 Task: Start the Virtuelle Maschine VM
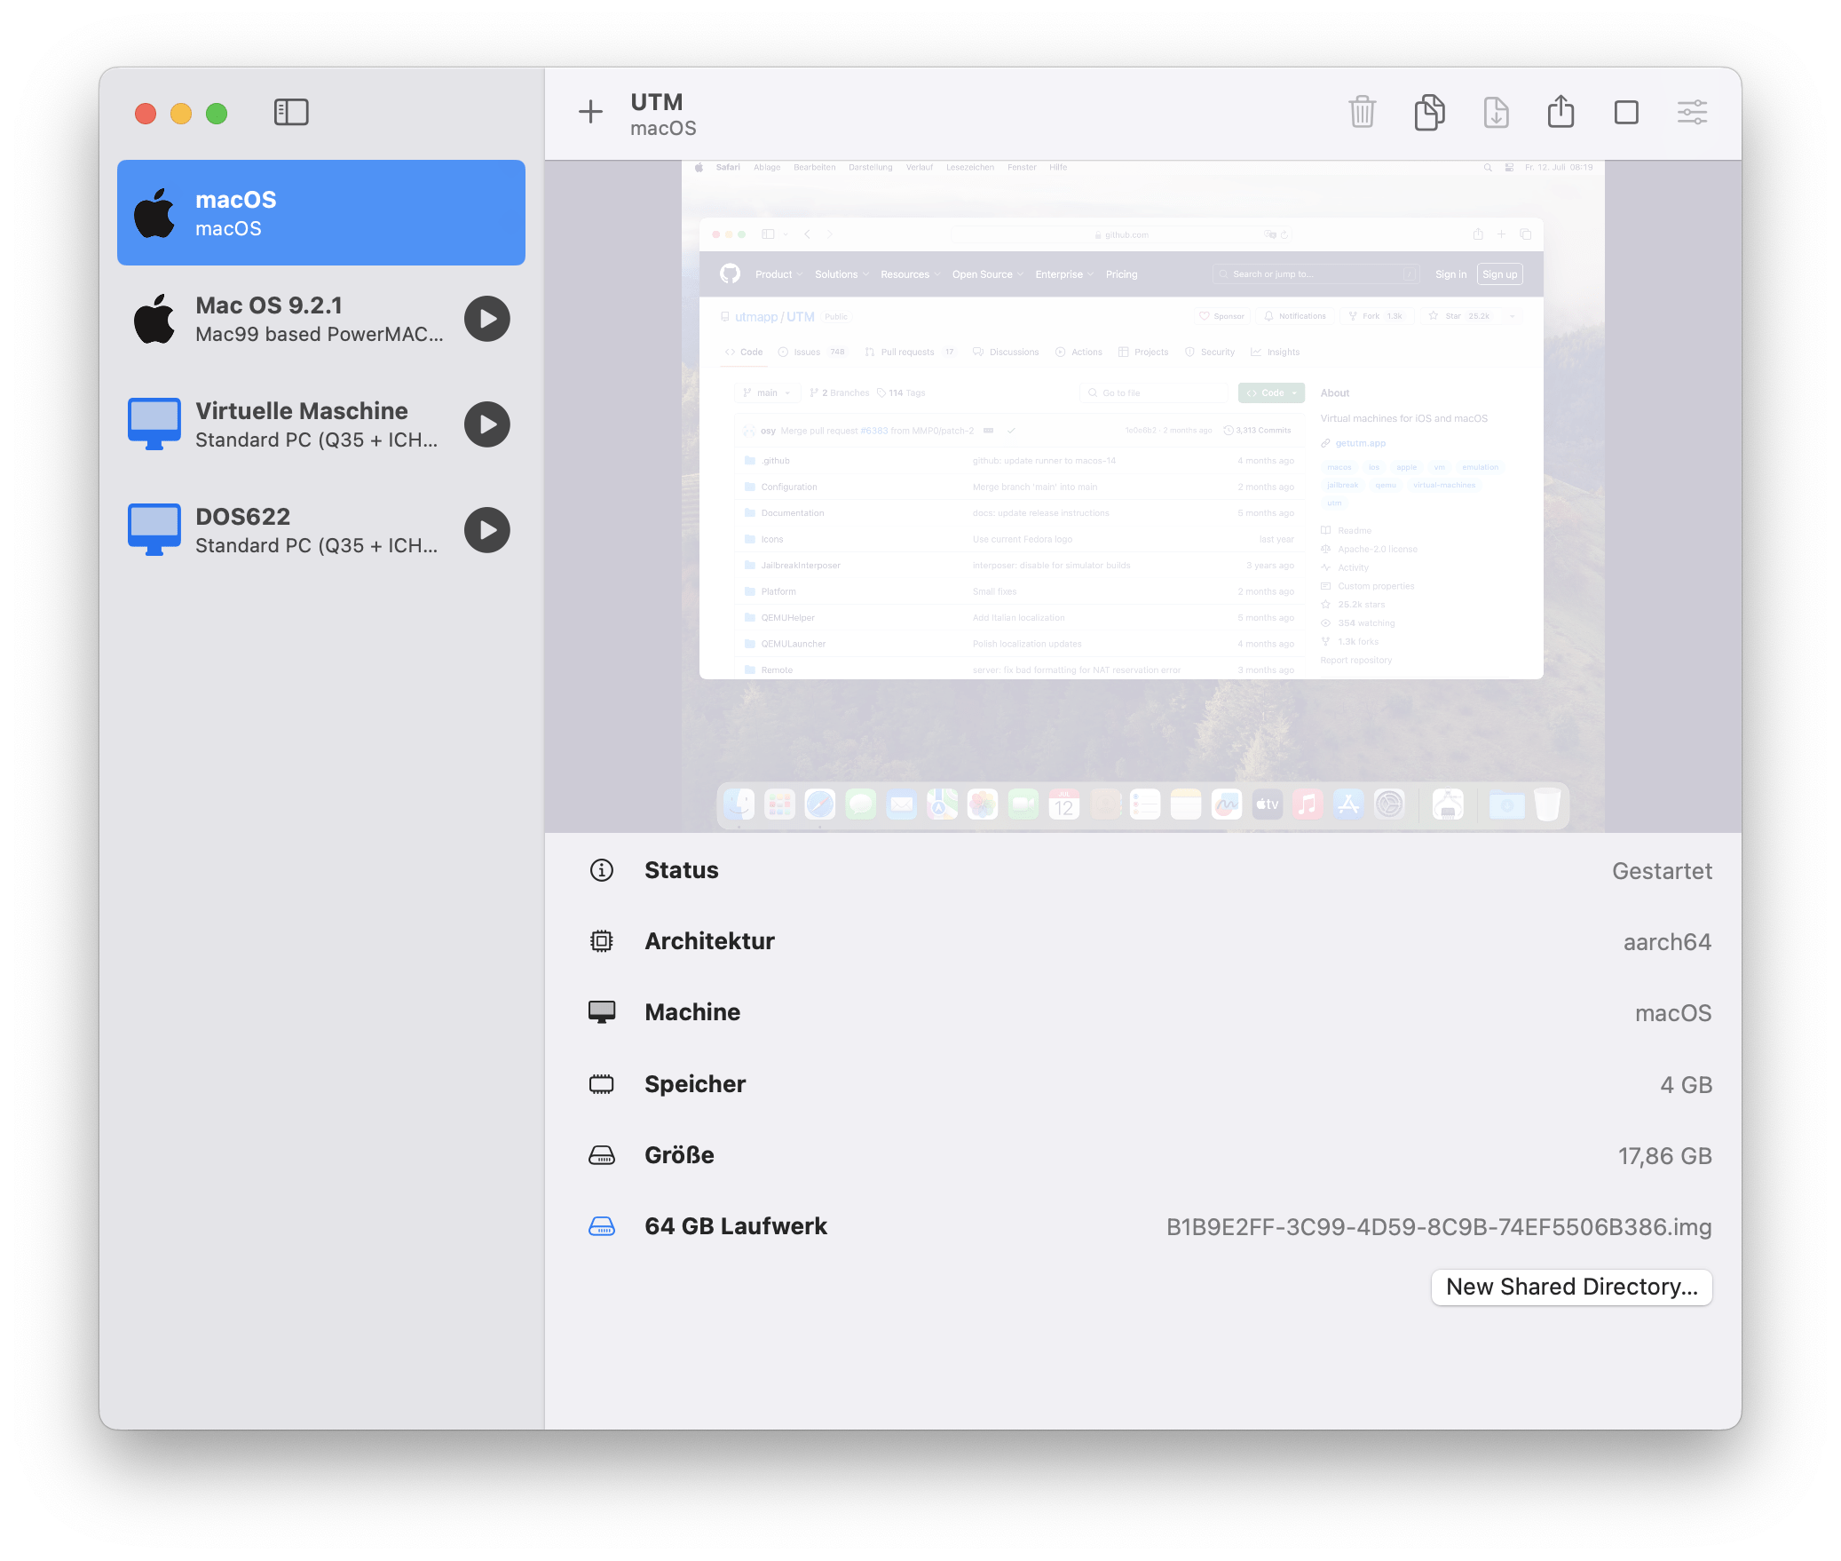(487, 424)
